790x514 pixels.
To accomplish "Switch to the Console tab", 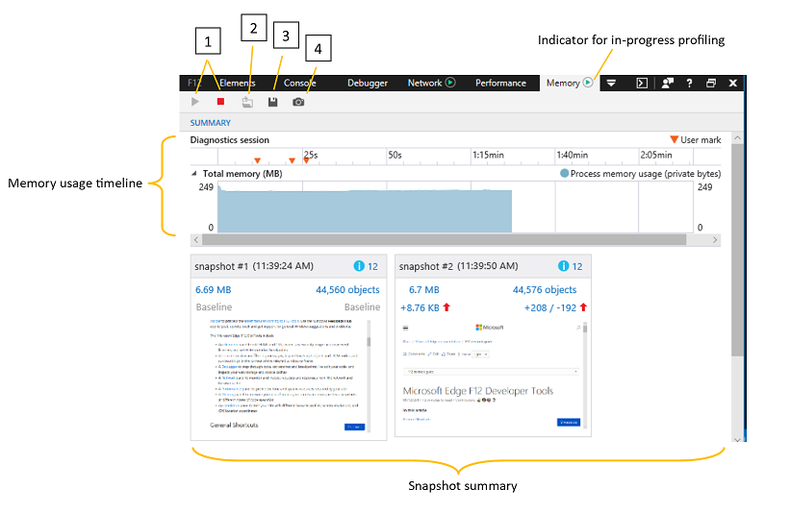I will point(300,83).
